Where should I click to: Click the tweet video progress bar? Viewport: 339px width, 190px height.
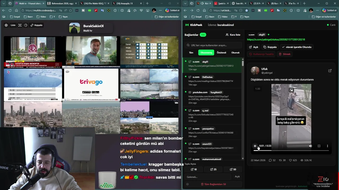point(291,150)
